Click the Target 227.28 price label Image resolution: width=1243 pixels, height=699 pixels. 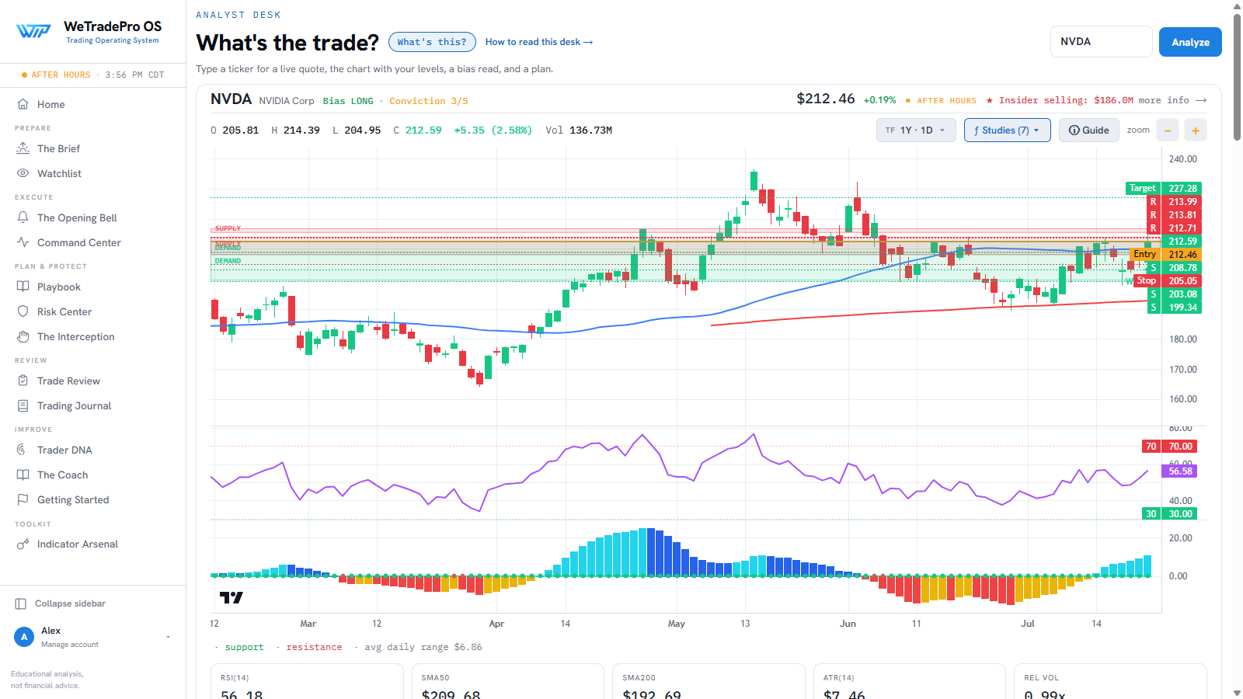point(1164,188)
